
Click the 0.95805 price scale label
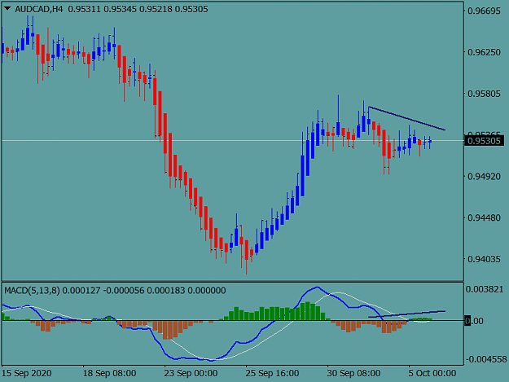484,94
